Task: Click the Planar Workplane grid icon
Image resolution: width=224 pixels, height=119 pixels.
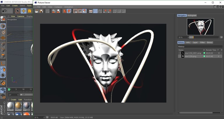Action: [3, 96]
